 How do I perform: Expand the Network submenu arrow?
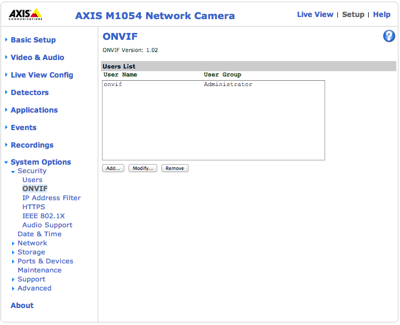point(13,243)
